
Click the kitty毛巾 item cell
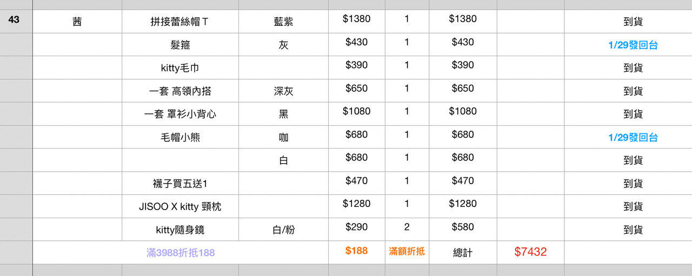pyautogui.click(x=180, y=68)
